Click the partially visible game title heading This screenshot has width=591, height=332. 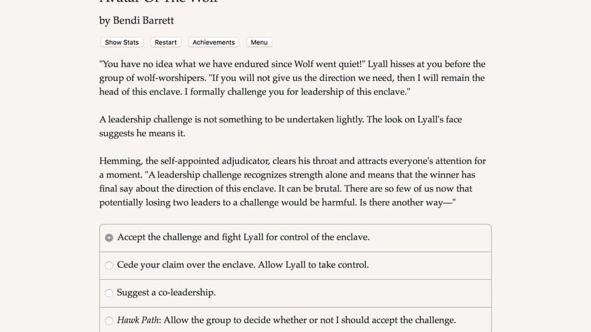coord(158,1)
